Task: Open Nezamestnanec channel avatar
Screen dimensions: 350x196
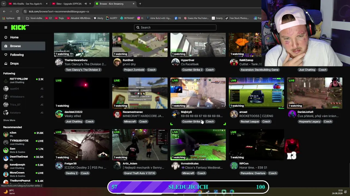Action: click(117, 114)
